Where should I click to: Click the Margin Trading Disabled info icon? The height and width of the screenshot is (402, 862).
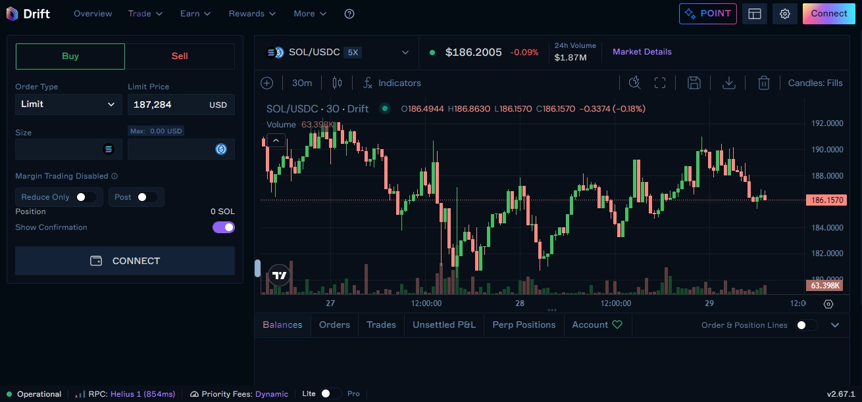(114, 176)
